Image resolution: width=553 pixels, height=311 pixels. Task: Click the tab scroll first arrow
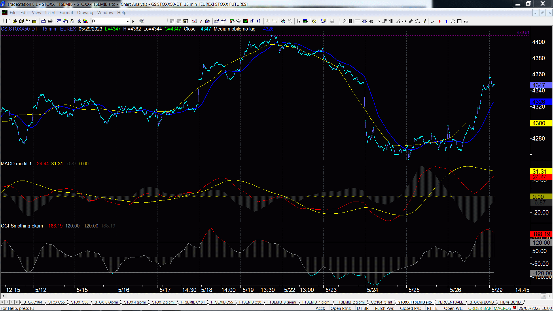[2, 302]
